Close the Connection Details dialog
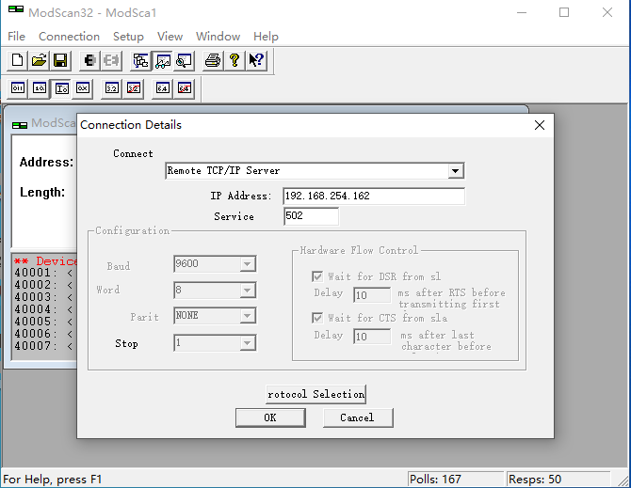Viewport: 631px width, 488px height. [x=540, y=125]
